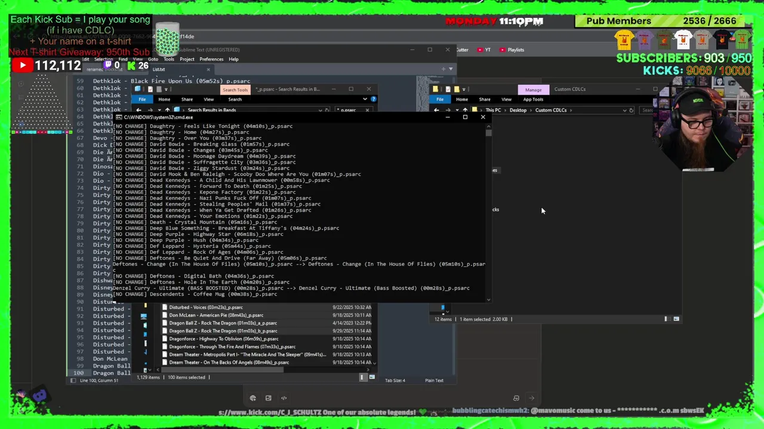
Task: Switch to large icons view in Custom CDLCs status bar
Action: click(x=676, y=319)
